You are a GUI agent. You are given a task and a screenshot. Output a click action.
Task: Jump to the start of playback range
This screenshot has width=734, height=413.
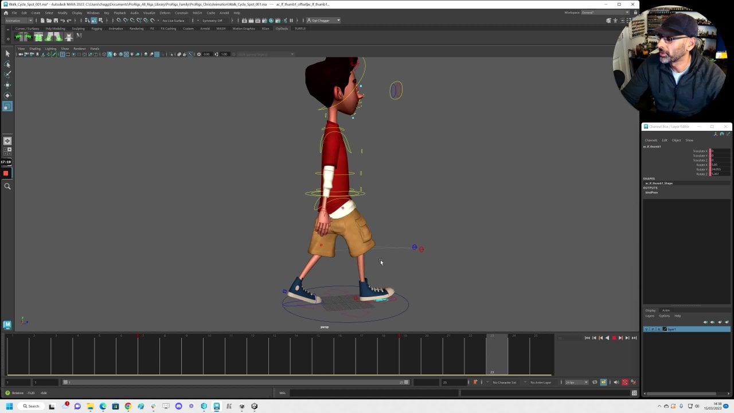coord(587,338)
